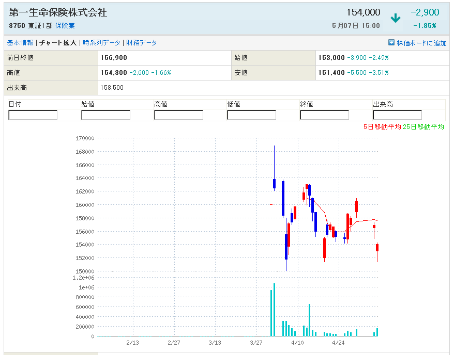The width and height of the screenshot is (454, 355).
Task: Click the 高値 input field above the chart
Action: [x=178, y=115]
